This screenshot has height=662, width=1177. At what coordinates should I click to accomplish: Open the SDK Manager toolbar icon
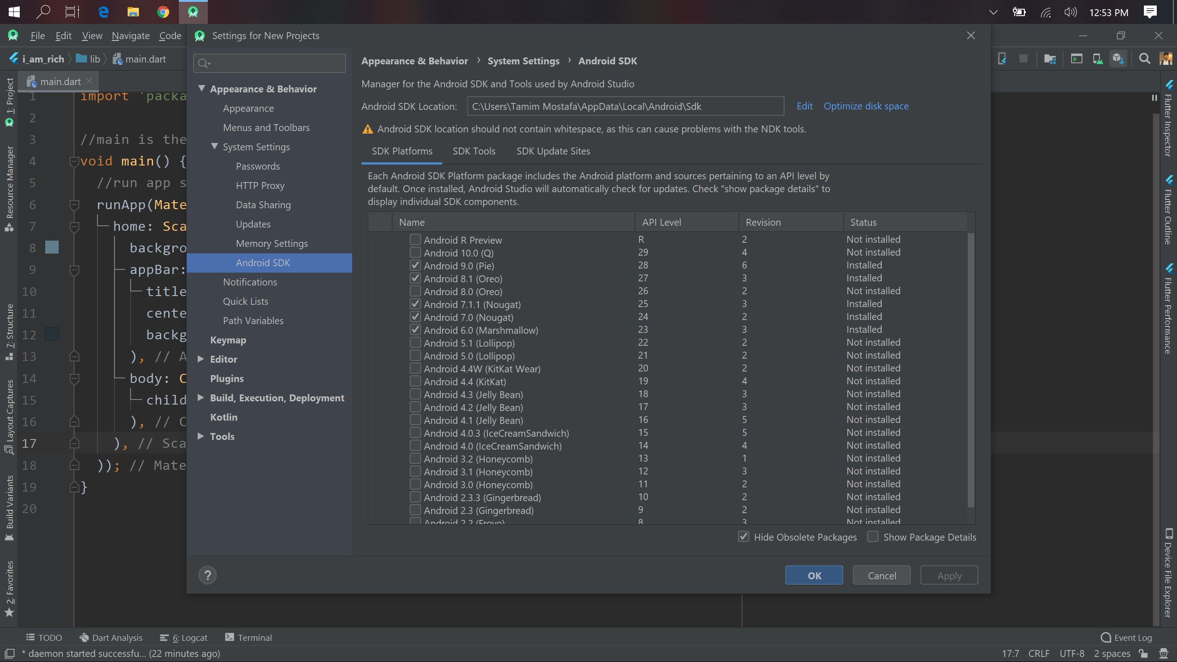click(x=1118, y=59)
